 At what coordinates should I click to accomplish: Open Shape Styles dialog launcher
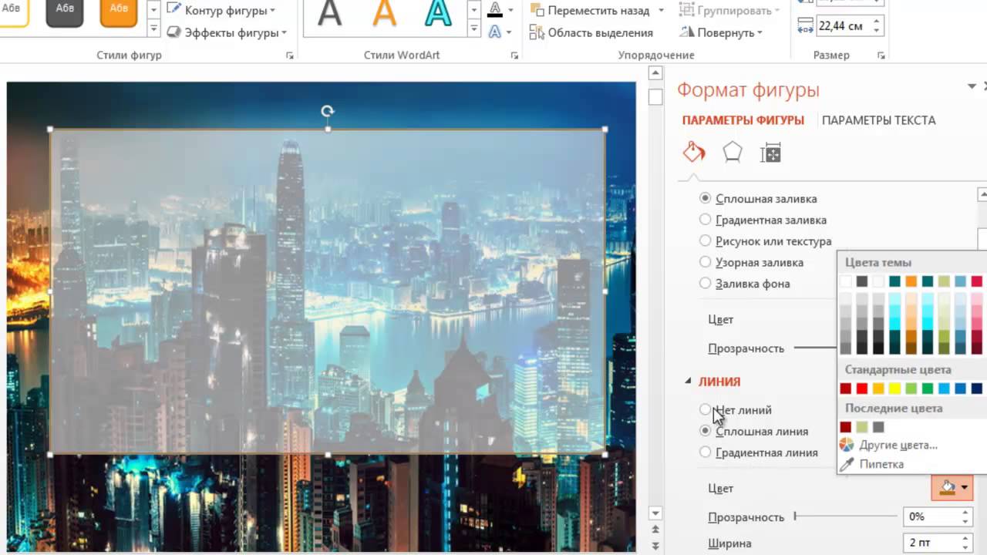(x=290, y=55)
